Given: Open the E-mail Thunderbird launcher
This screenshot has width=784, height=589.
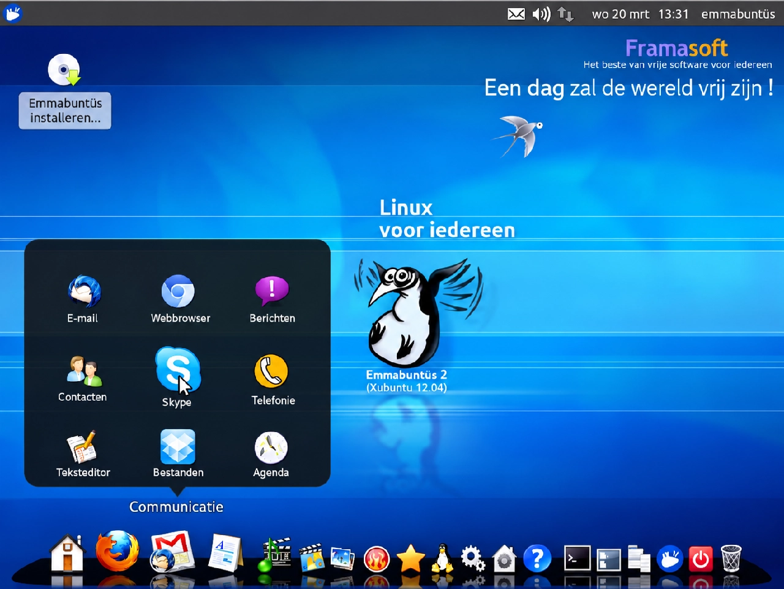Looking at the screenshot, I should pyautogui.click(x=84, y=291).
